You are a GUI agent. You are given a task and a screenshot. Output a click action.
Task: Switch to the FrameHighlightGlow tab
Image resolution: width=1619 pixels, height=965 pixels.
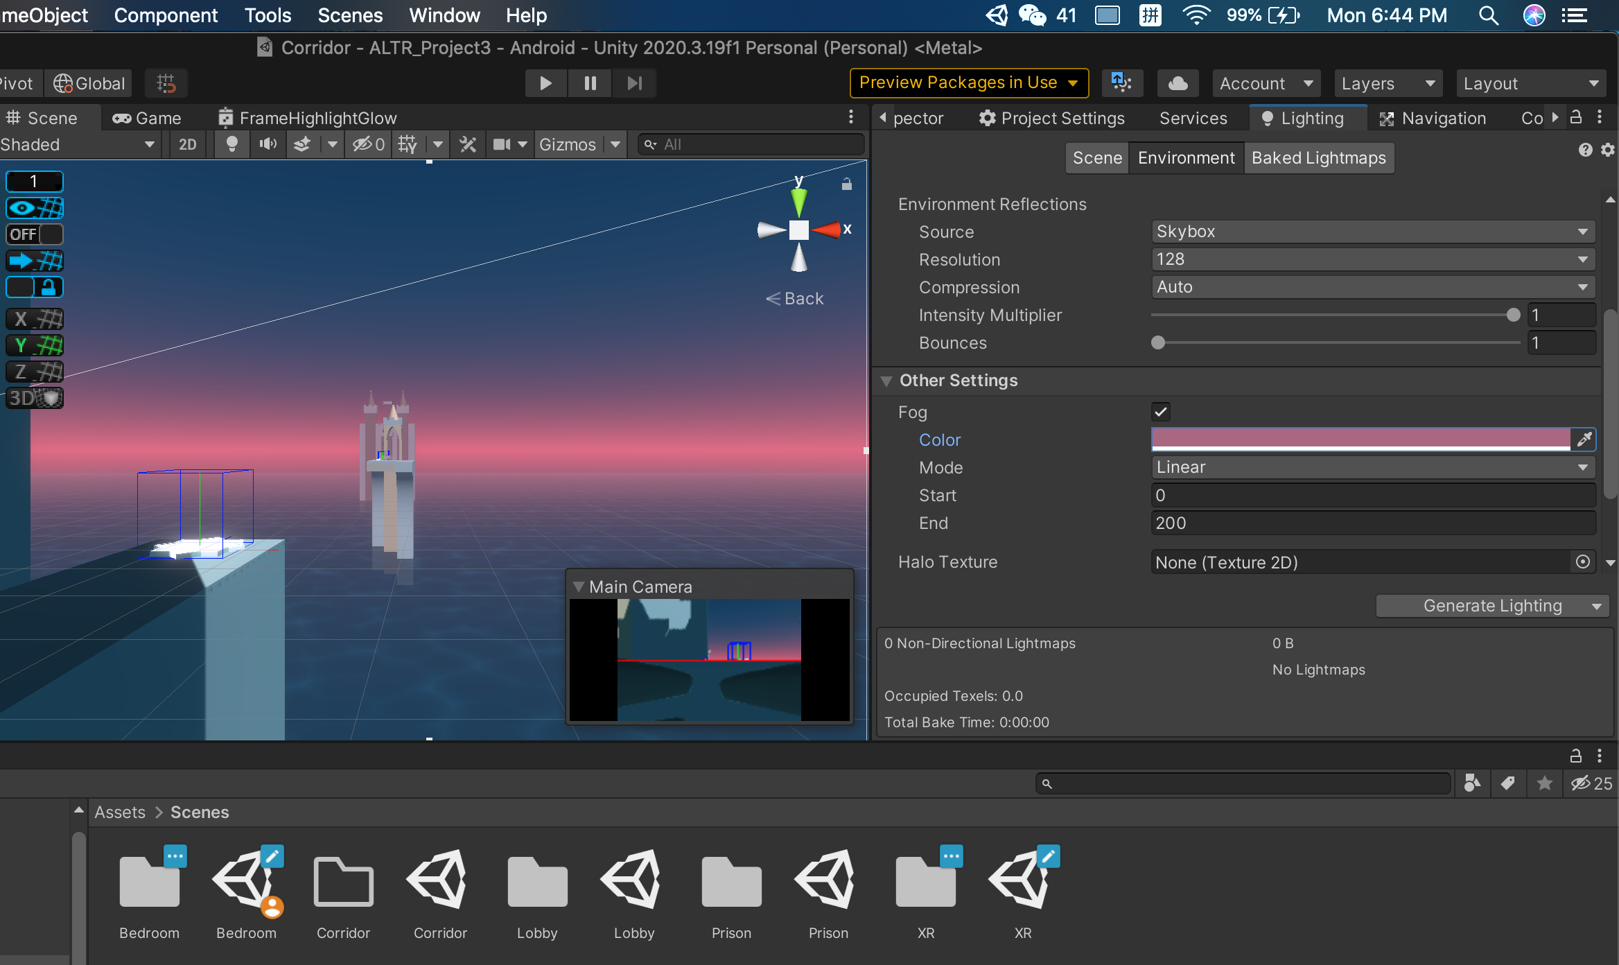(308, 119)
